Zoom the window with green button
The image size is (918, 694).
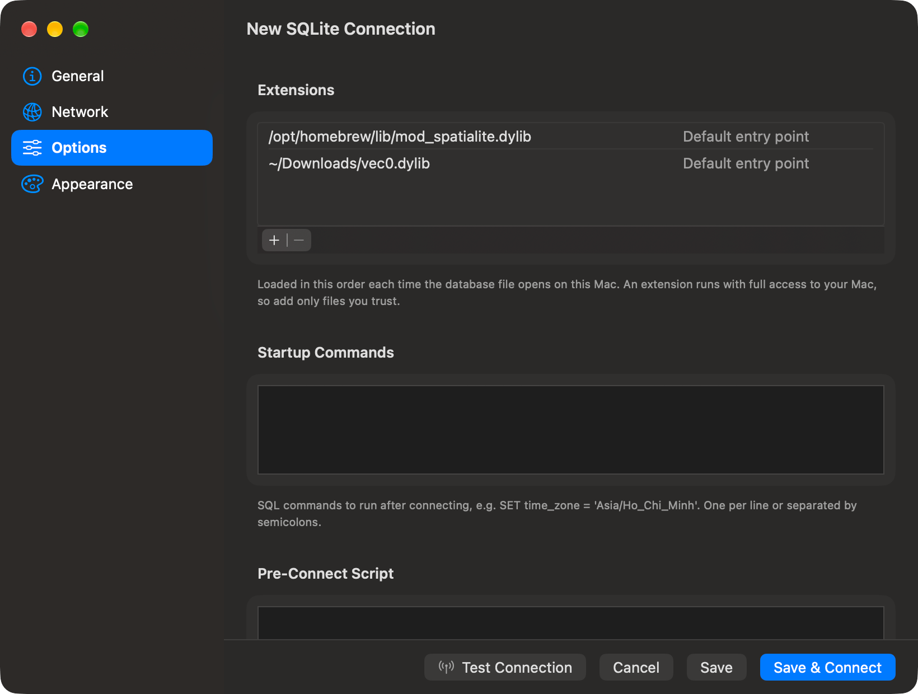[x=81, y=29]
